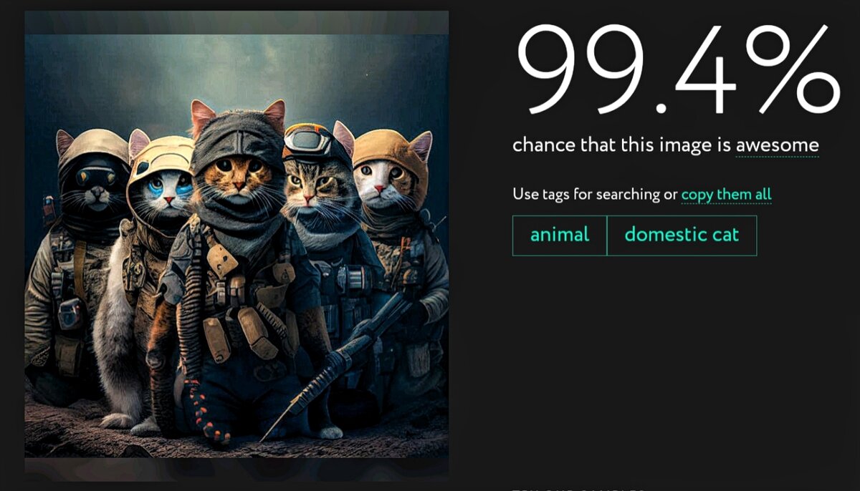
Task: Click the white cat with blue eye patches
Action: [163, 188]
